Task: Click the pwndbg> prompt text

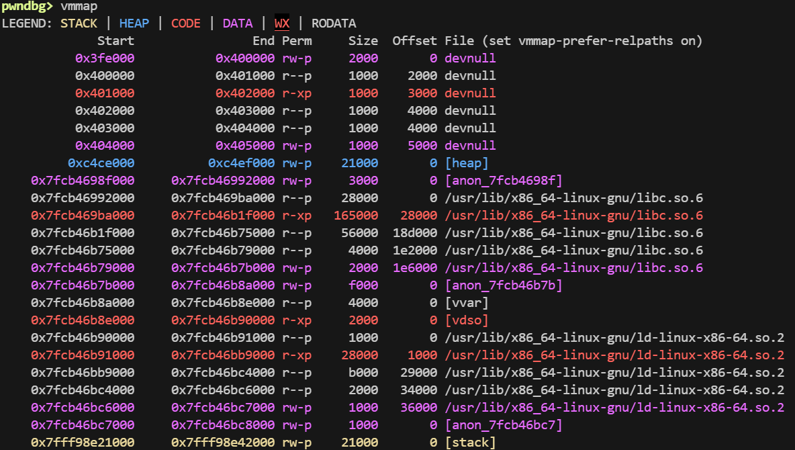Action: pos(27,6)
